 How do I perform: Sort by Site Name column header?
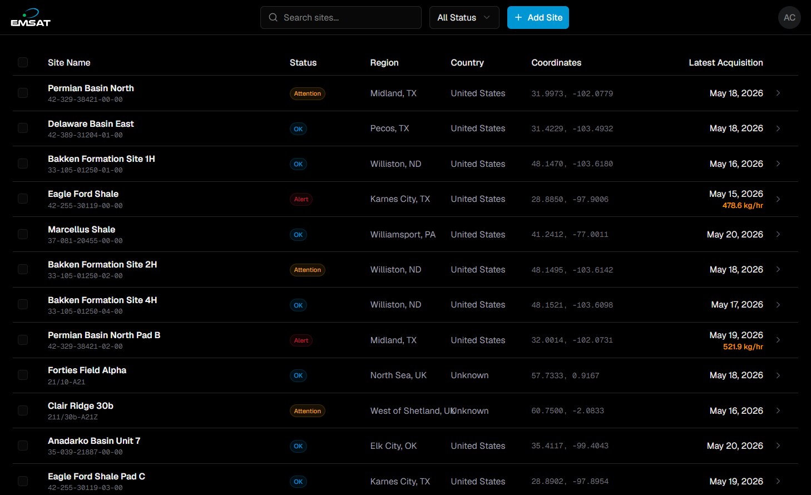click(69, 63)
